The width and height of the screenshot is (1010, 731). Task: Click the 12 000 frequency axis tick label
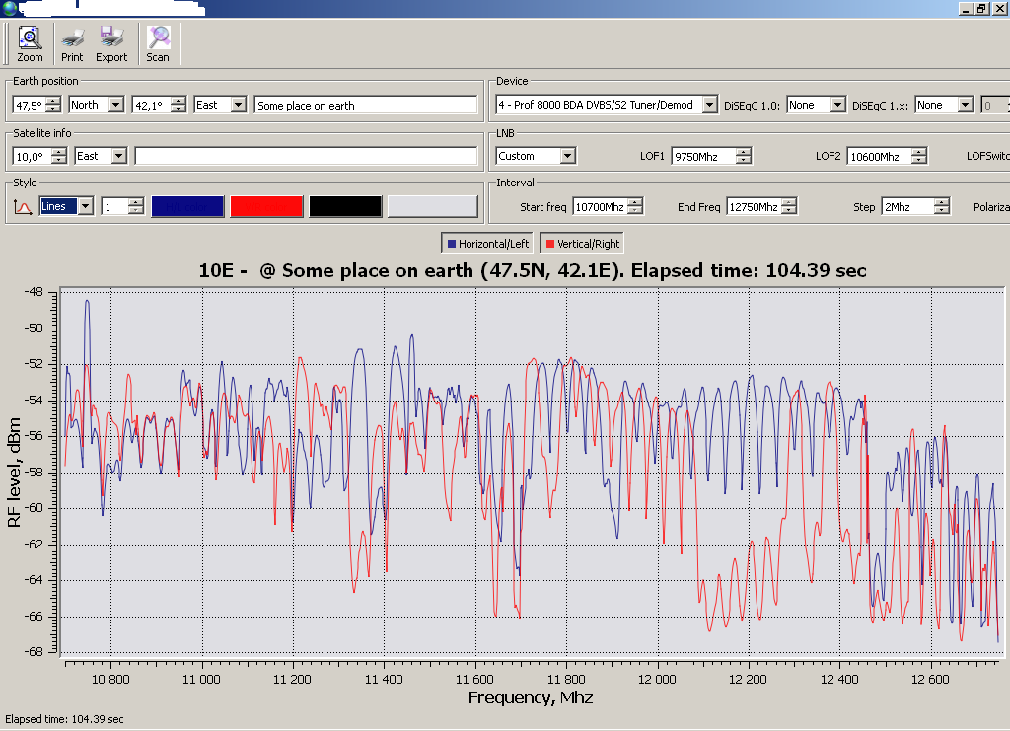[658, 679]
